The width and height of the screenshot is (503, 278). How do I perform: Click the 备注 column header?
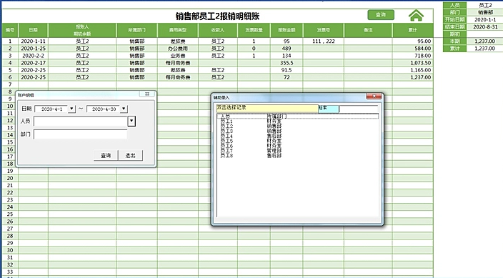tap(368, 30)
